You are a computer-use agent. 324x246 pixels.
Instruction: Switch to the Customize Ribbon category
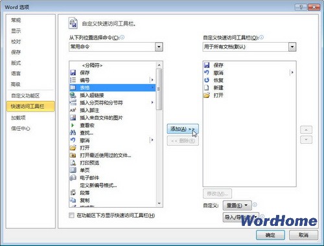click(25, 96)
